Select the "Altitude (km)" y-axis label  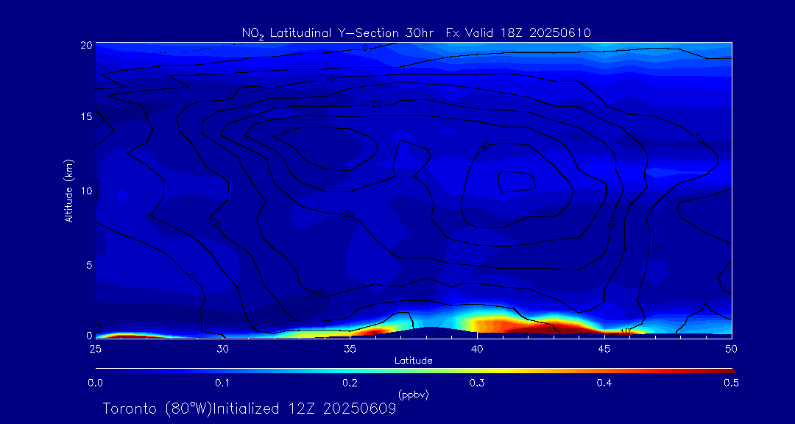69,190
